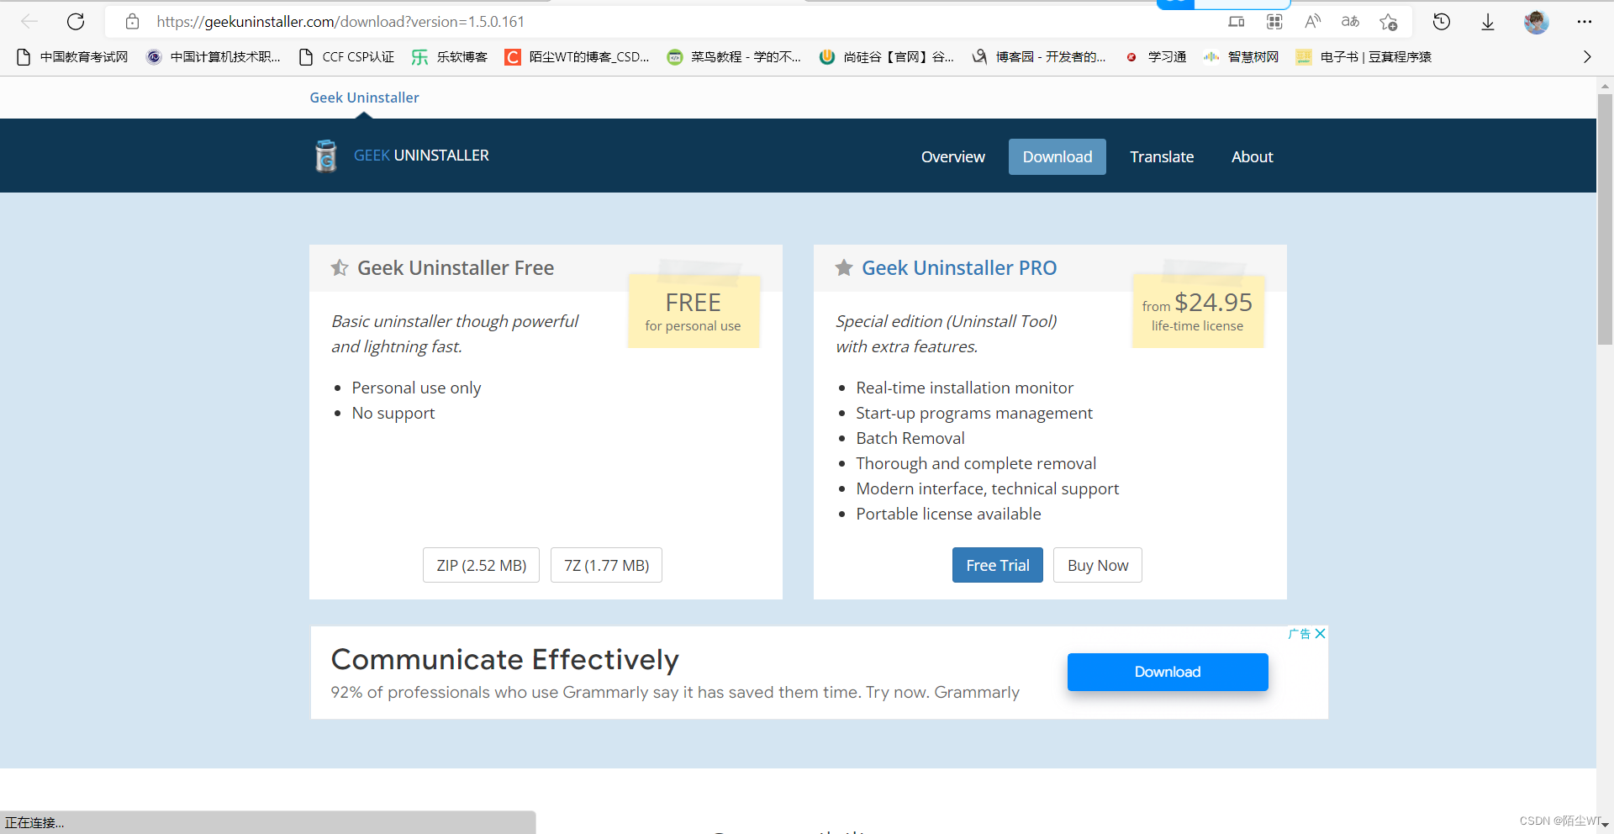Open 陌尘WT的博客_CSD bookmark
The image size is (1614, 834).
577,57
